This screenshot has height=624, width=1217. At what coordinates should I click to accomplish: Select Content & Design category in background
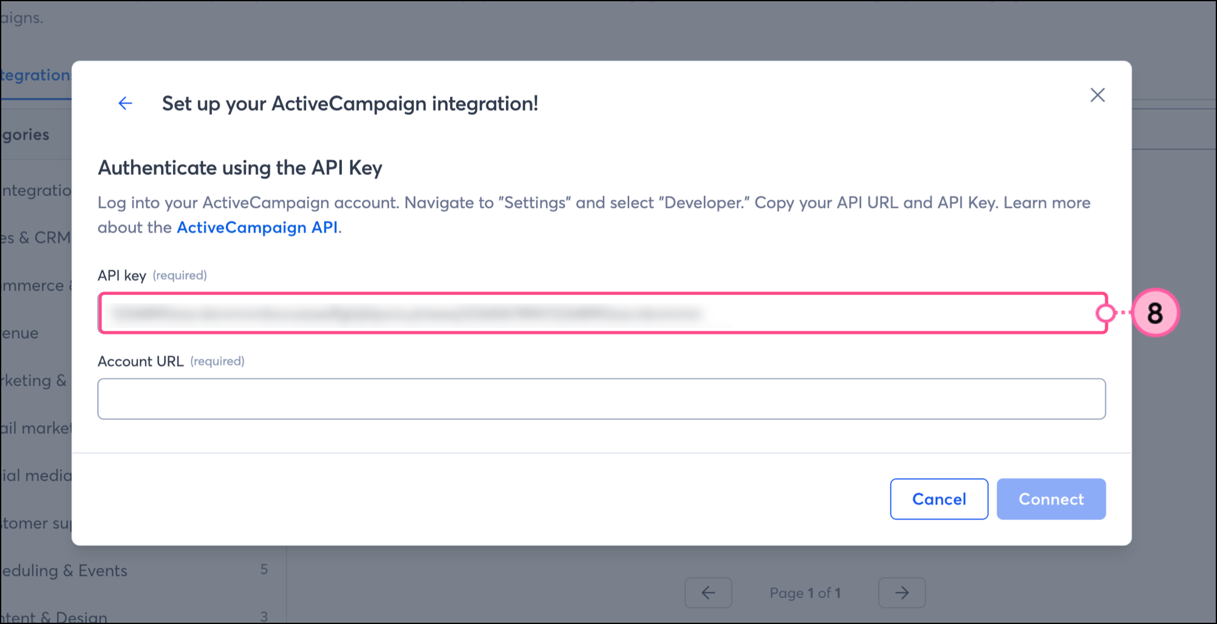pyautogui.click(x=53, y=617)
